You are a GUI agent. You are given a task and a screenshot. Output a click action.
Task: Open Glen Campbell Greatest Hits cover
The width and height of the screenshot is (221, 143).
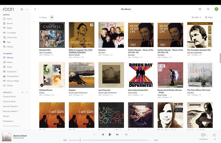[x=52, y=35]
